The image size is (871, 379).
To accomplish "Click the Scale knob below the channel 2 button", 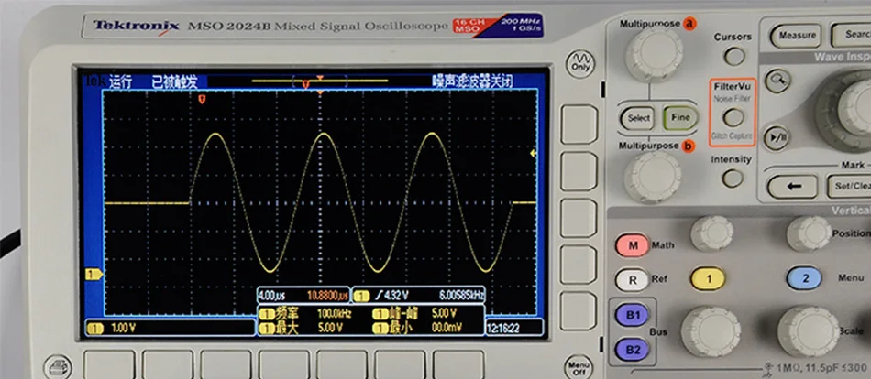I will (809, 331).
